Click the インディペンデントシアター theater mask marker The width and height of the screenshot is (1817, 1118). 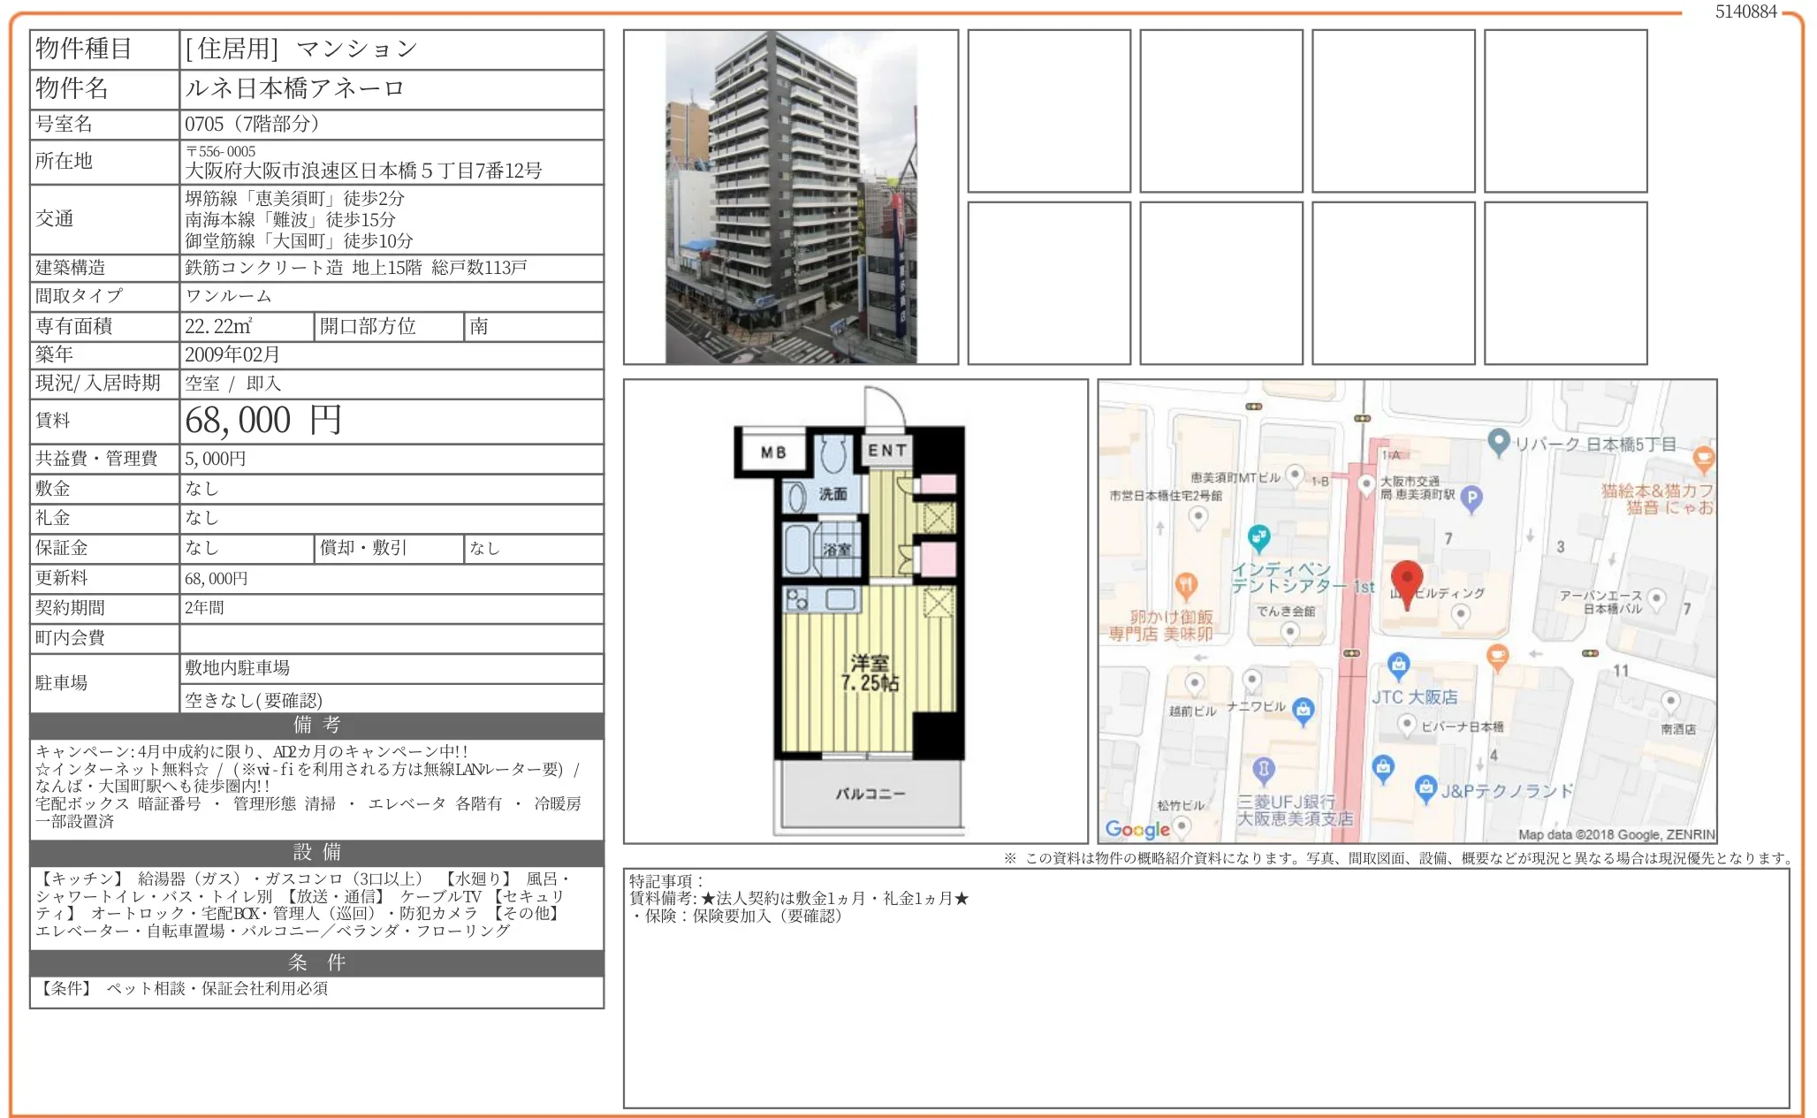click(1258, 536)
